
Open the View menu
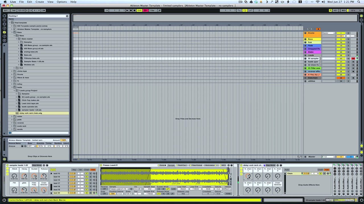[50, 2]
